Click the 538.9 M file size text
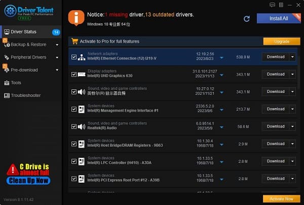Screen dimensions: 304x205 pos(243,57)
